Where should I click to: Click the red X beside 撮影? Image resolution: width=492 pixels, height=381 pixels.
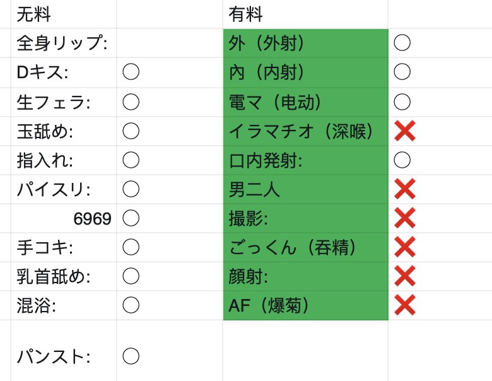click(405, 218)
